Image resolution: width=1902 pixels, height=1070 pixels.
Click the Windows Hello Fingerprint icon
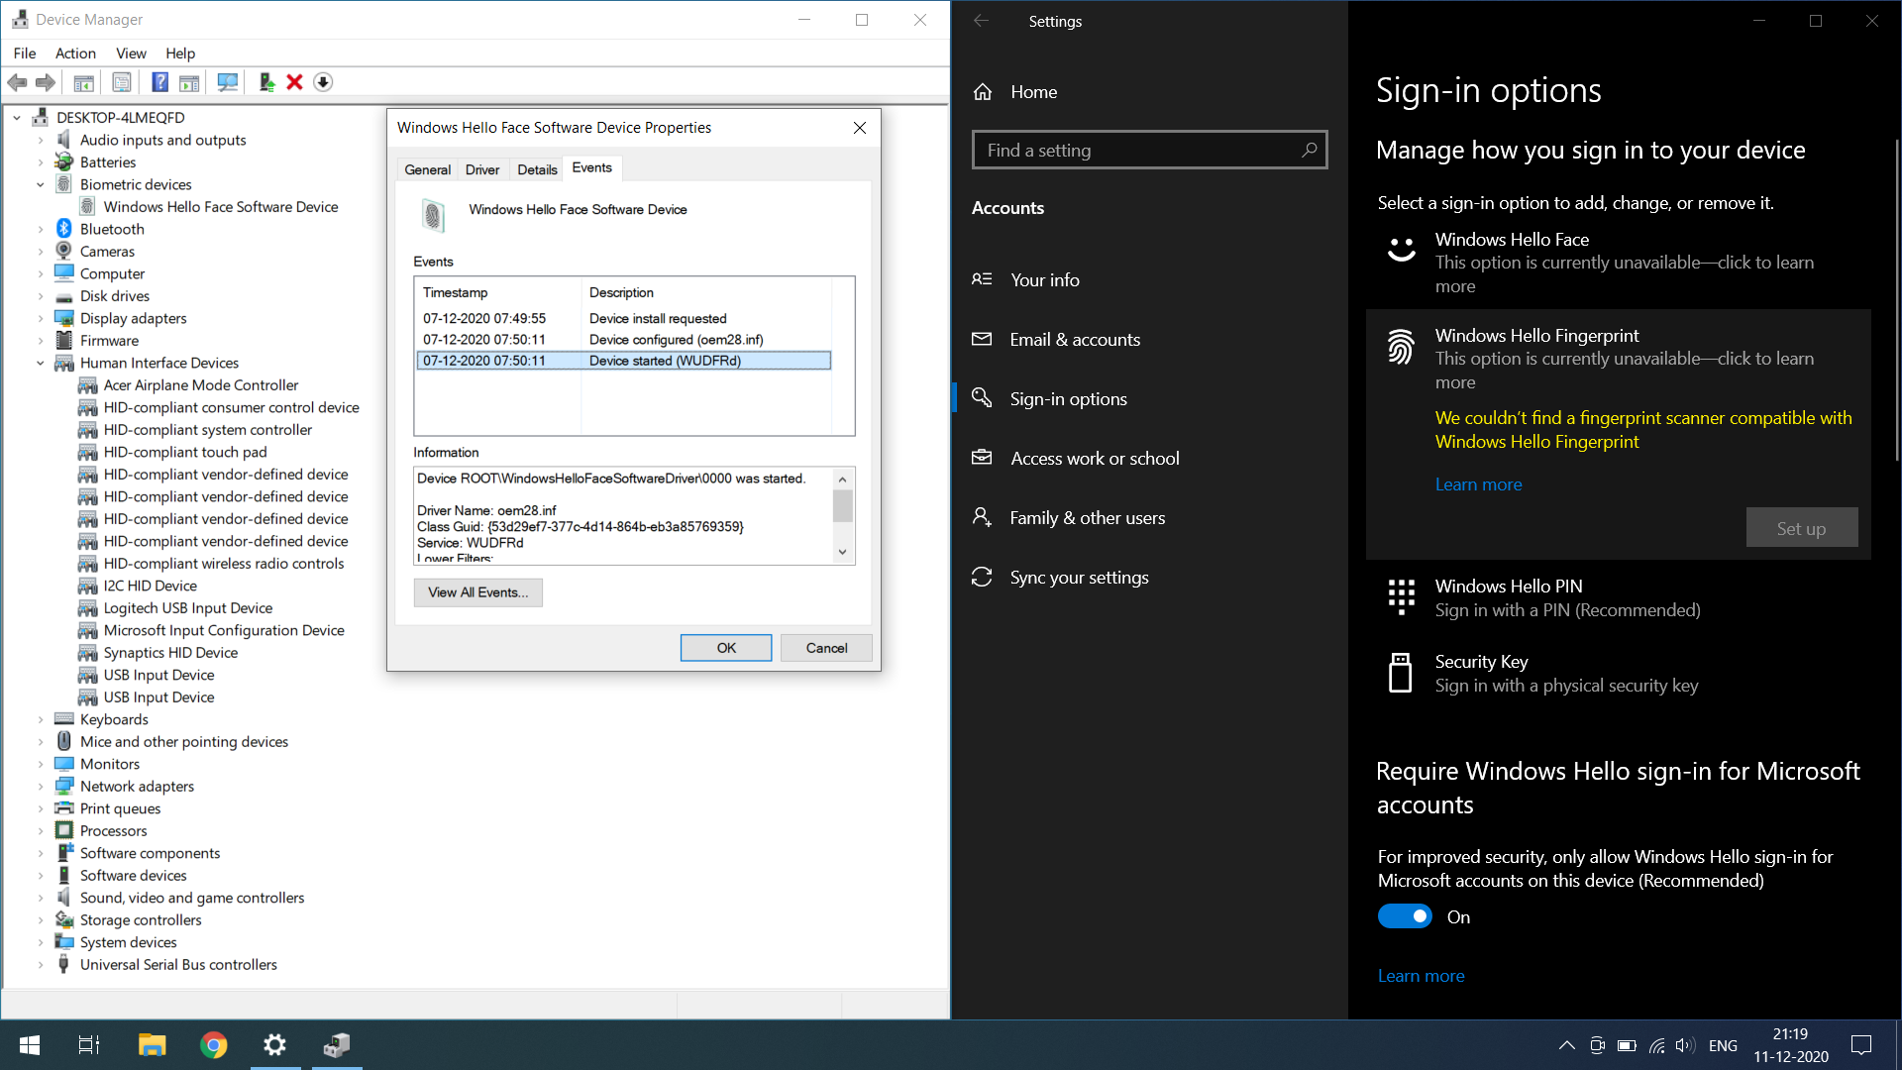pos(1401,347)
